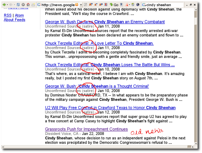The image size is (202, 153).
Task: Click the greyed-out page edit icon
Action: click(x=86, y=5)
